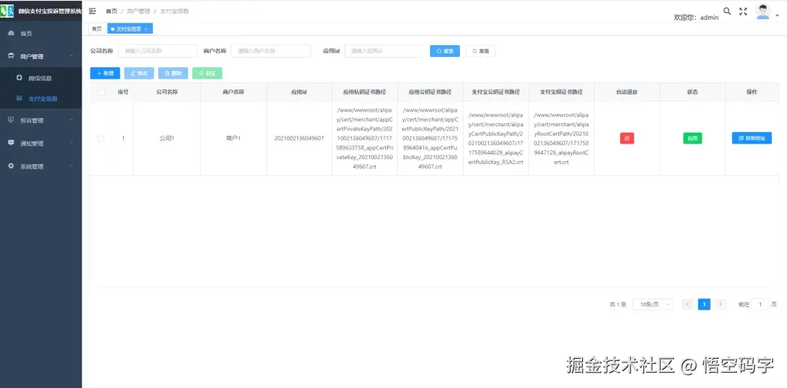787x388 pixels.
Task: Toggle fullscreen with the expand-arrows icon
Action: (743, 11)
